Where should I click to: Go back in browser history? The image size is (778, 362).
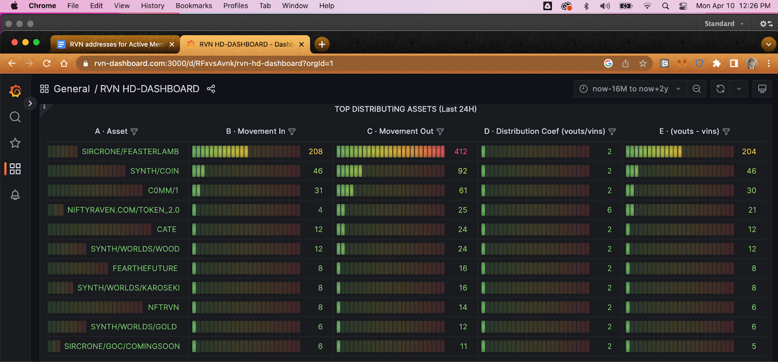12,64
